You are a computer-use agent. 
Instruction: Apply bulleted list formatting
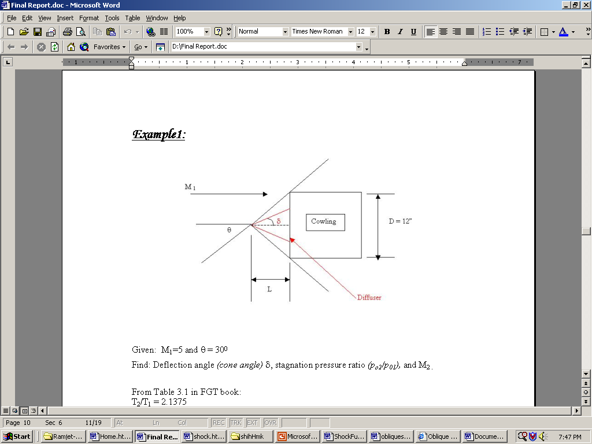click(500, 32)
